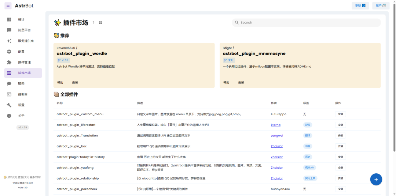Toggle the hamburger sidebar menu button
396x196 pixels.
coord(8,6)
